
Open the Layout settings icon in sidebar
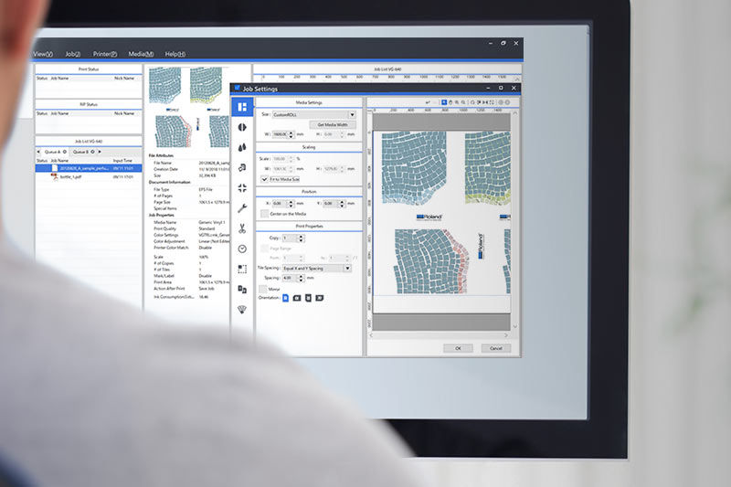coord(242,107)
